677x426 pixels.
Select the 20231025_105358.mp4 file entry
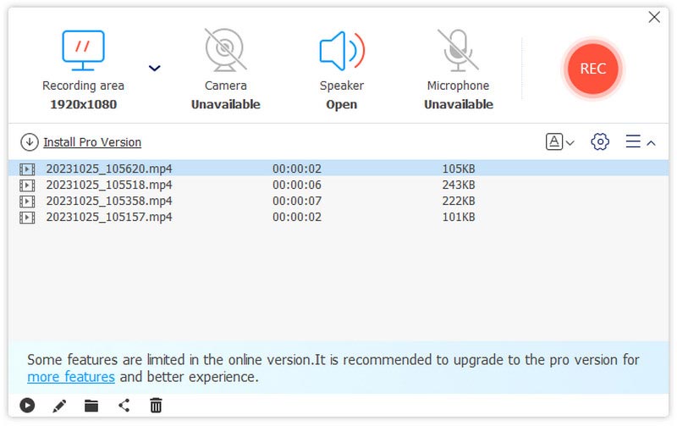[108, 201]
